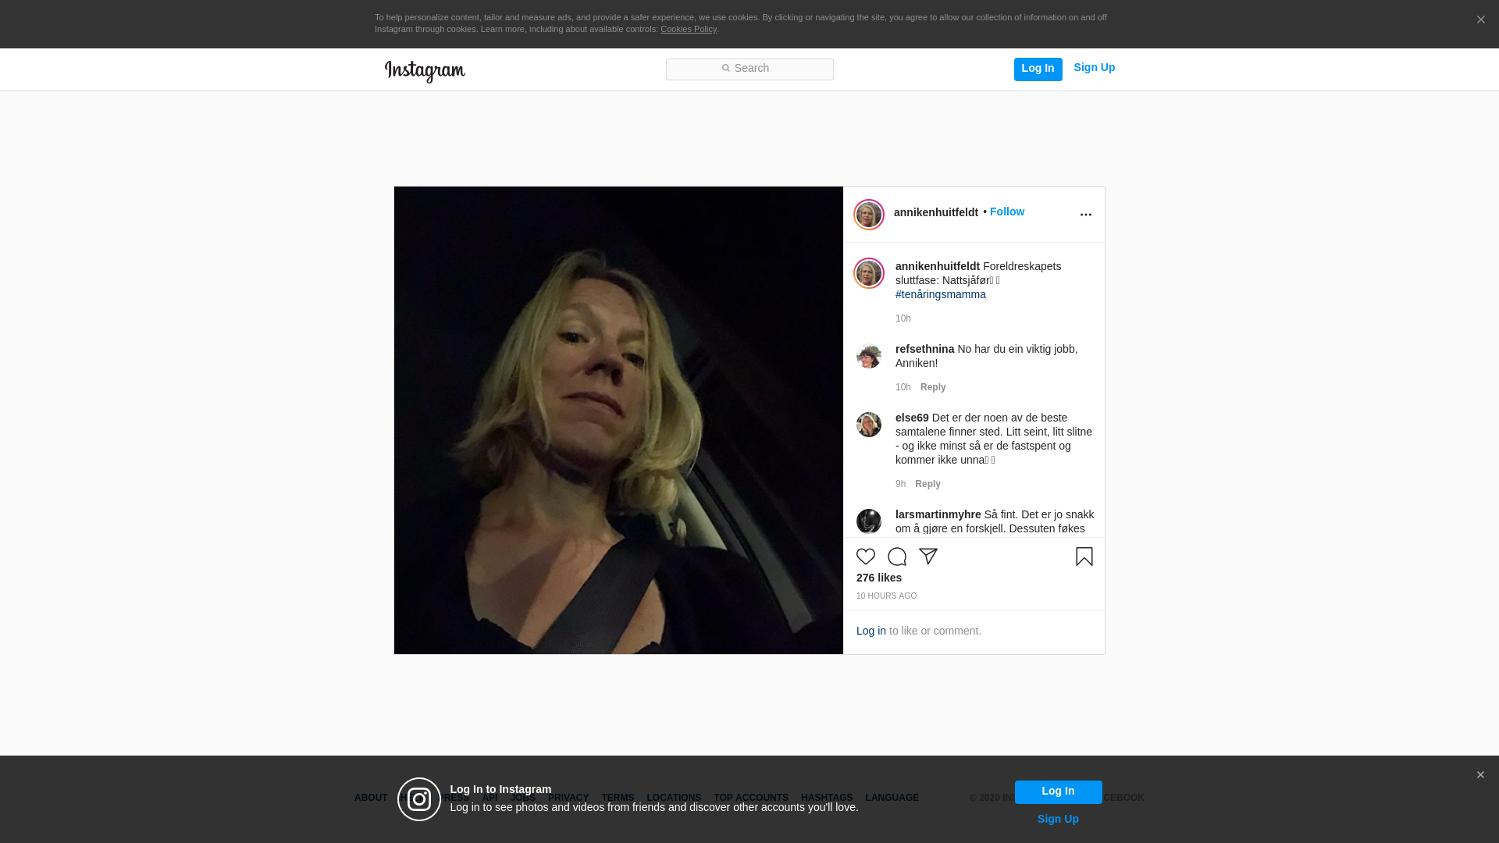Click the Instagram logo in header

pos(425,71)
